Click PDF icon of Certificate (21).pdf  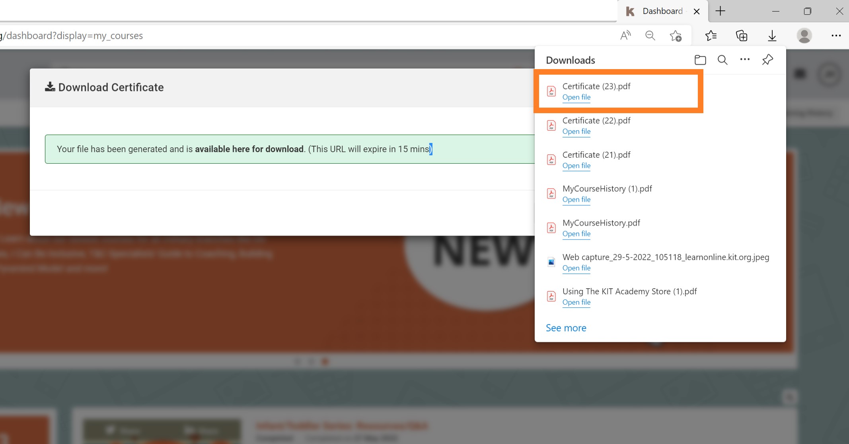tap(551, 160)
